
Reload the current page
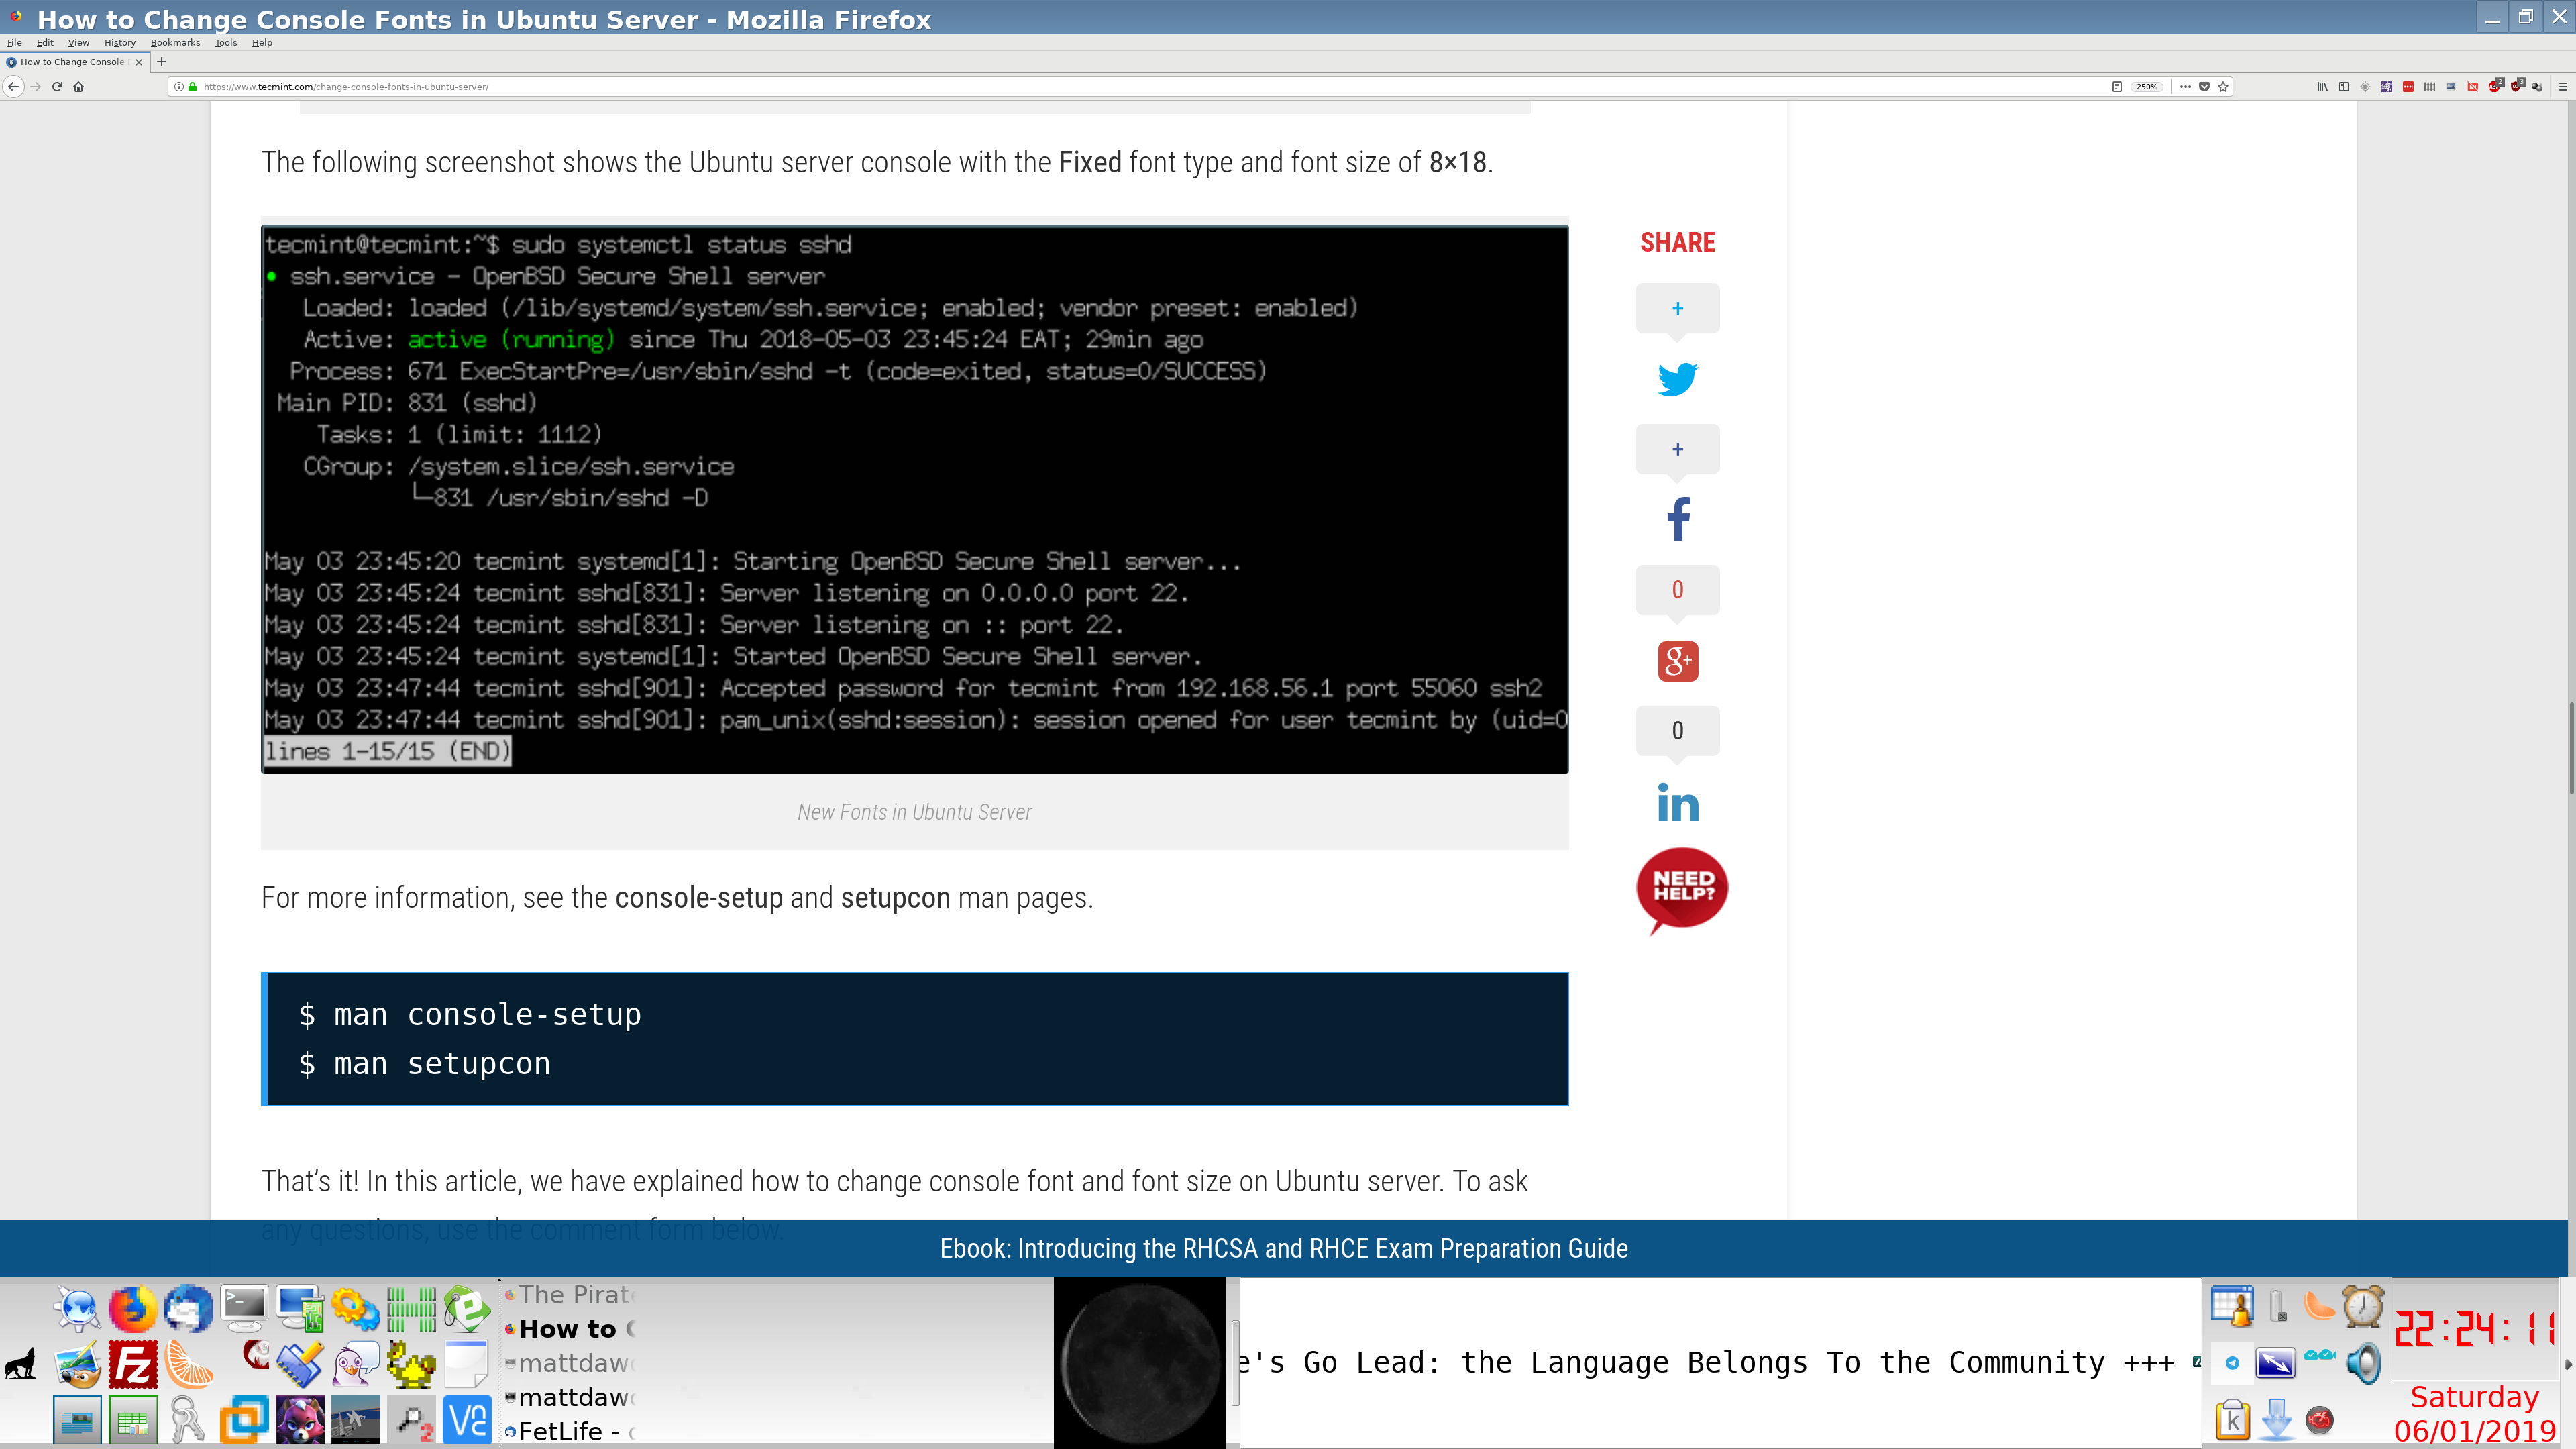[x=57, y=86]
